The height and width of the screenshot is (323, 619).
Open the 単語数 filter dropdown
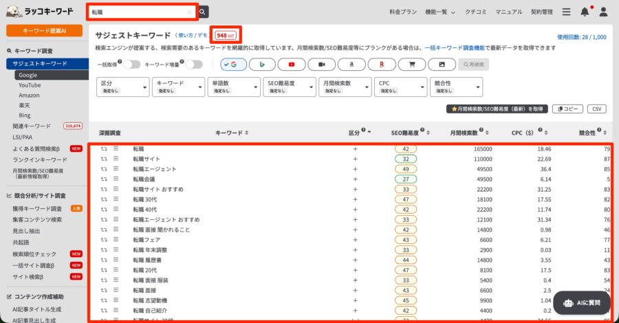click(x=234, y=87)
